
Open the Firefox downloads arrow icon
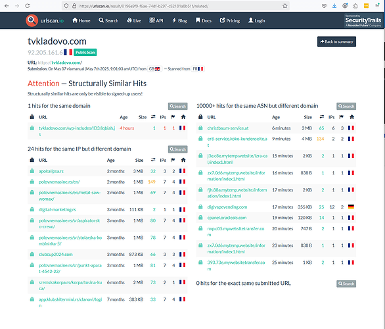[334, 6]
